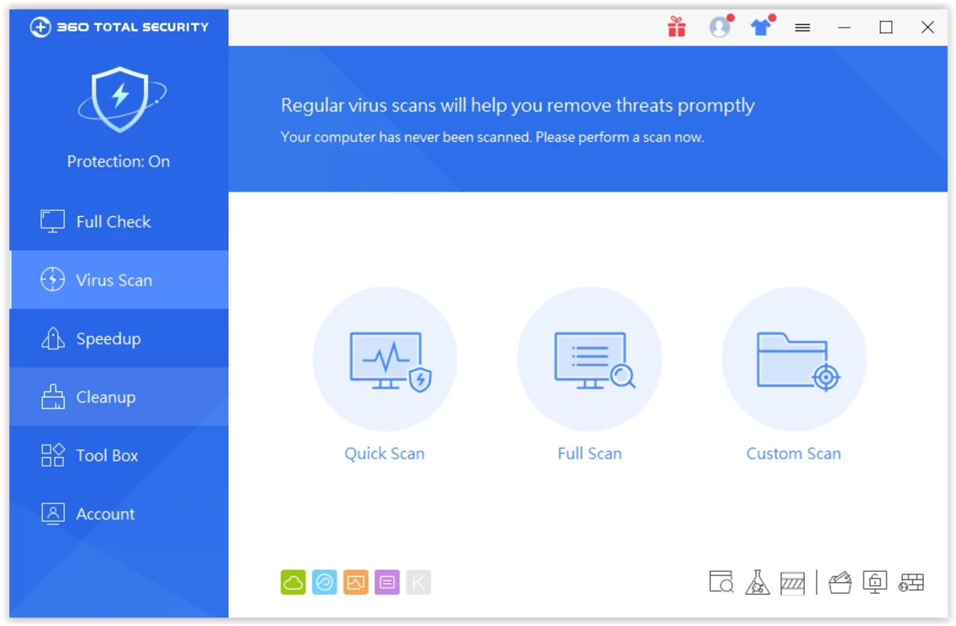956x626 pixels.
Task: Open the brick wall firewall icon
Action: click(x=911, y=582)
